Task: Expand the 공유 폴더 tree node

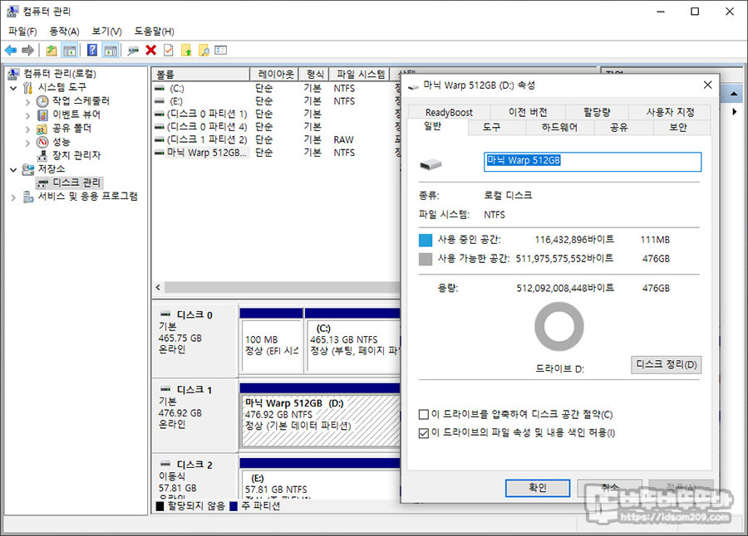Action: 27,129
